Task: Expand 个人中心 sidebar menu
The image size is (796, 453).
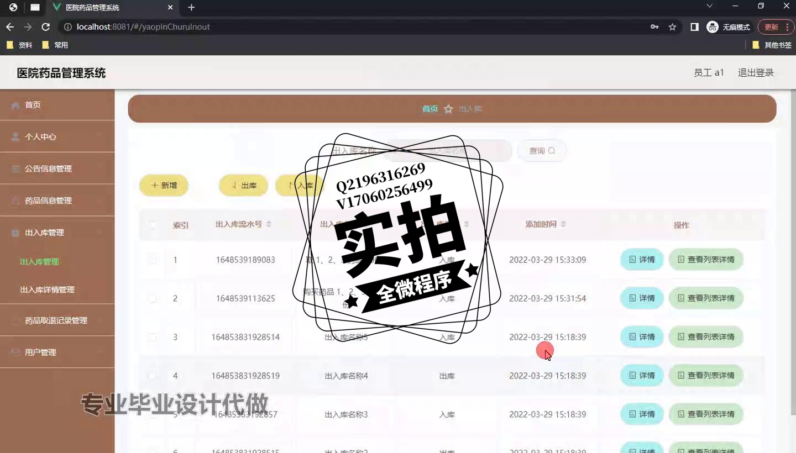Action: click(57, 137)
